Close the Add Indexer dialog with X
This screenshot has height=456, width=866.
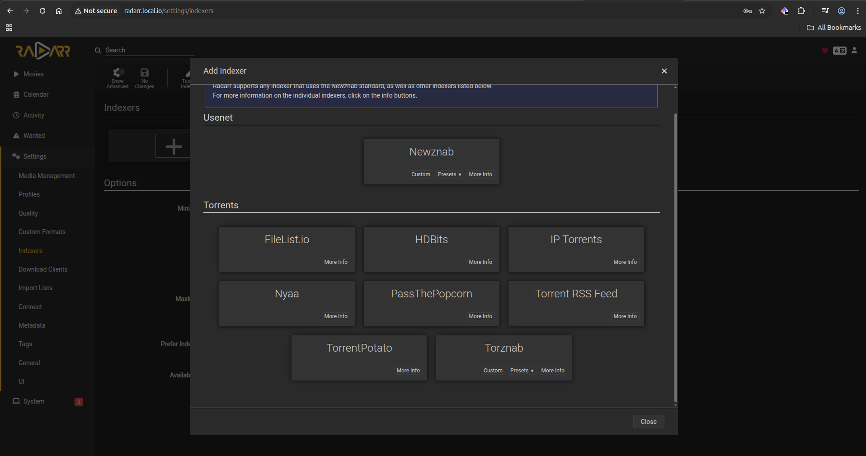pos(664,71)
